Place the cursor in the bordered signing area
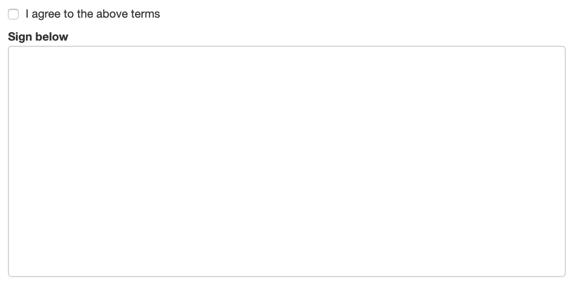Image resolution: width=571 pixels, height=285 pixels. click(287, 161)
